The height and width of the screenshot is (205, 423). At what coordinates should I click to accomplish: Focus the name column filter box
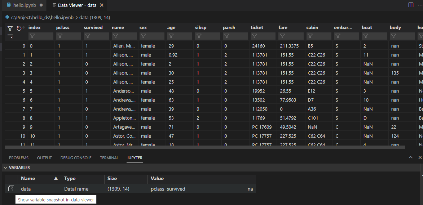(x=124, y=36)
